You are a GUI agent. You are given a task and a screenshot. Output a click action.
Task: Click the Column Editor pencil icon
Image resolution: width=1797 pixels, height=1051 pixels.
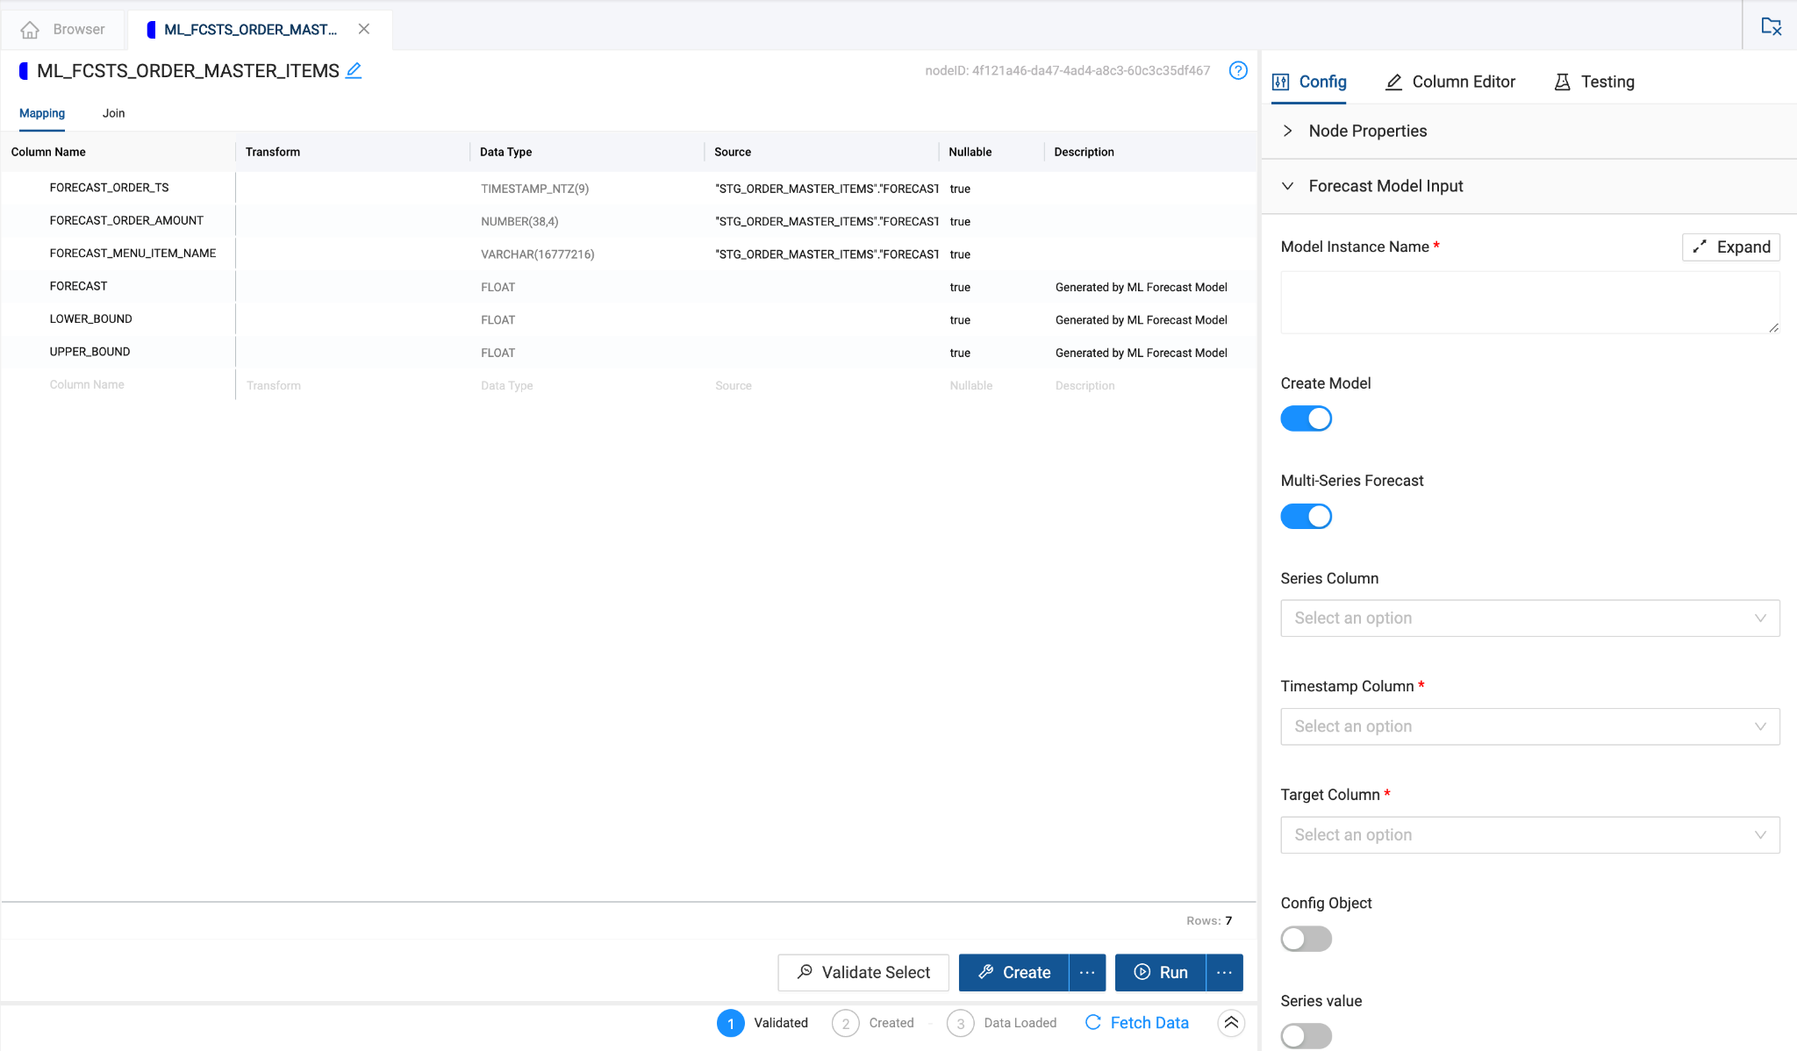click(x=1393, y=82)
